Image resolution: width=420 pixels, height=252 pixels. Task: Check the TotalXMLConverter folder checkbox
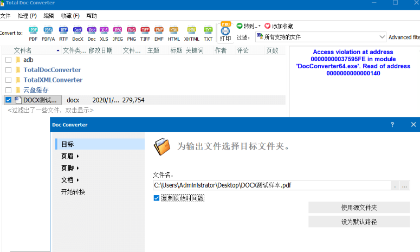pyautogui.click(x=8, y=80)
